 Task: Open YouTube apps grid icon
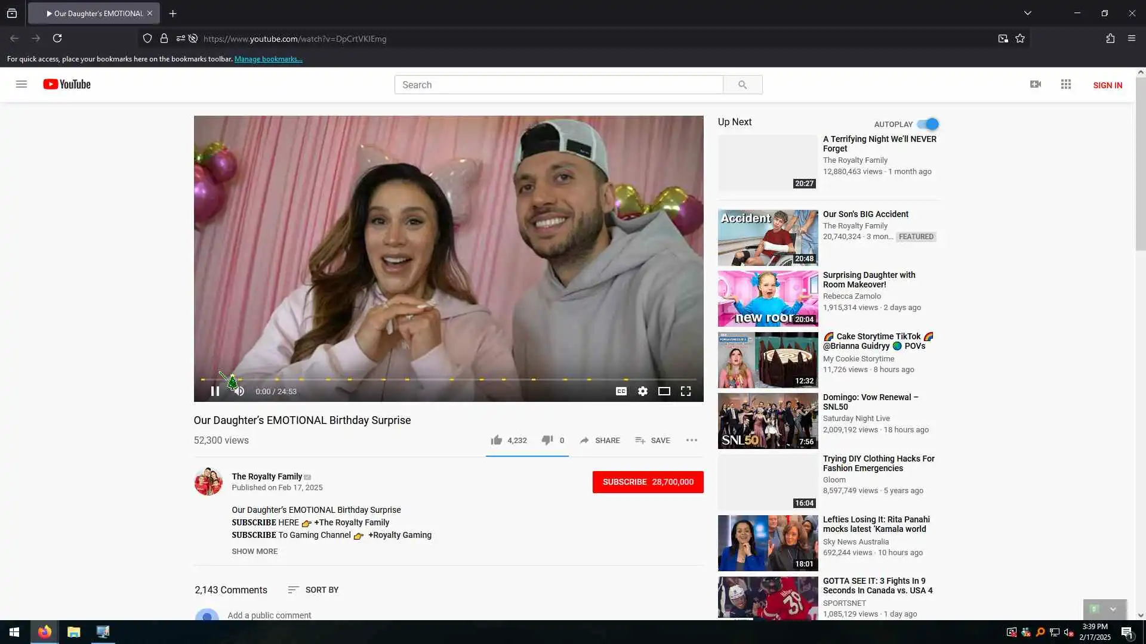(x=1065, y=85)
